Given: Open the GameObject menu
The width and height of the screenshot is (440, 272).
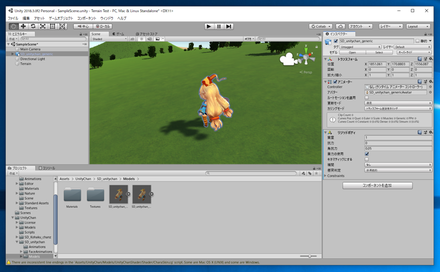Looking at the screenshot, I should coord(61,18).
